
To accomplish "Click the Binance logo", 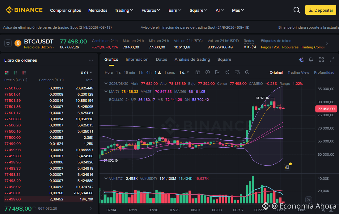I will pos(24,10).
